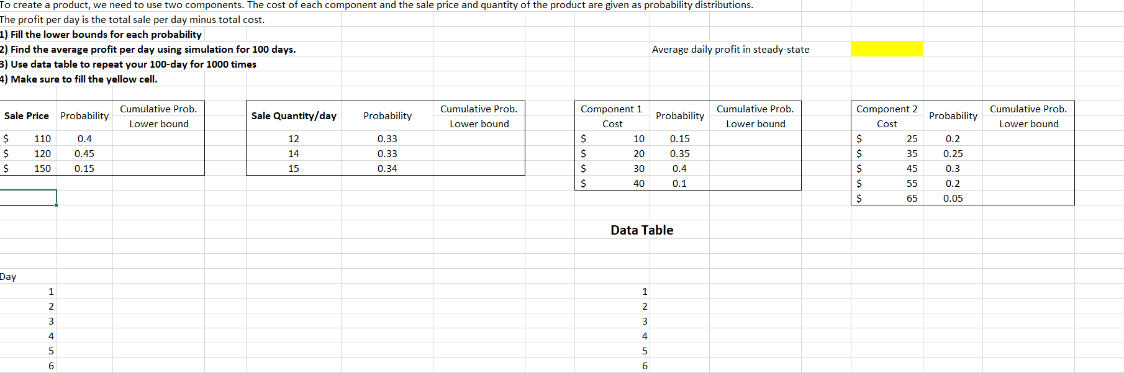Select the yellow average daily profit cell
Screen dimensions: 1124x373
click(x=887, y=49)
